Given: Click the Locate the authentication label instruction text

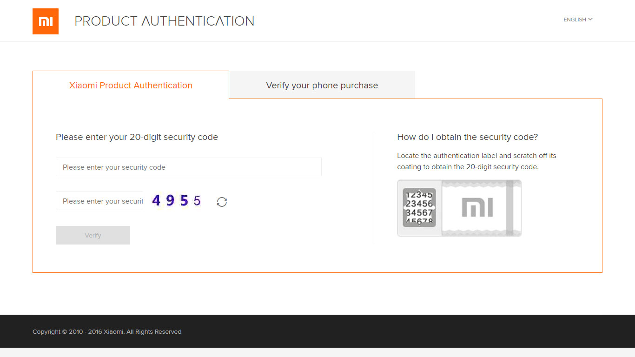Looking at the screenshot, I should [x=476, y=161].
